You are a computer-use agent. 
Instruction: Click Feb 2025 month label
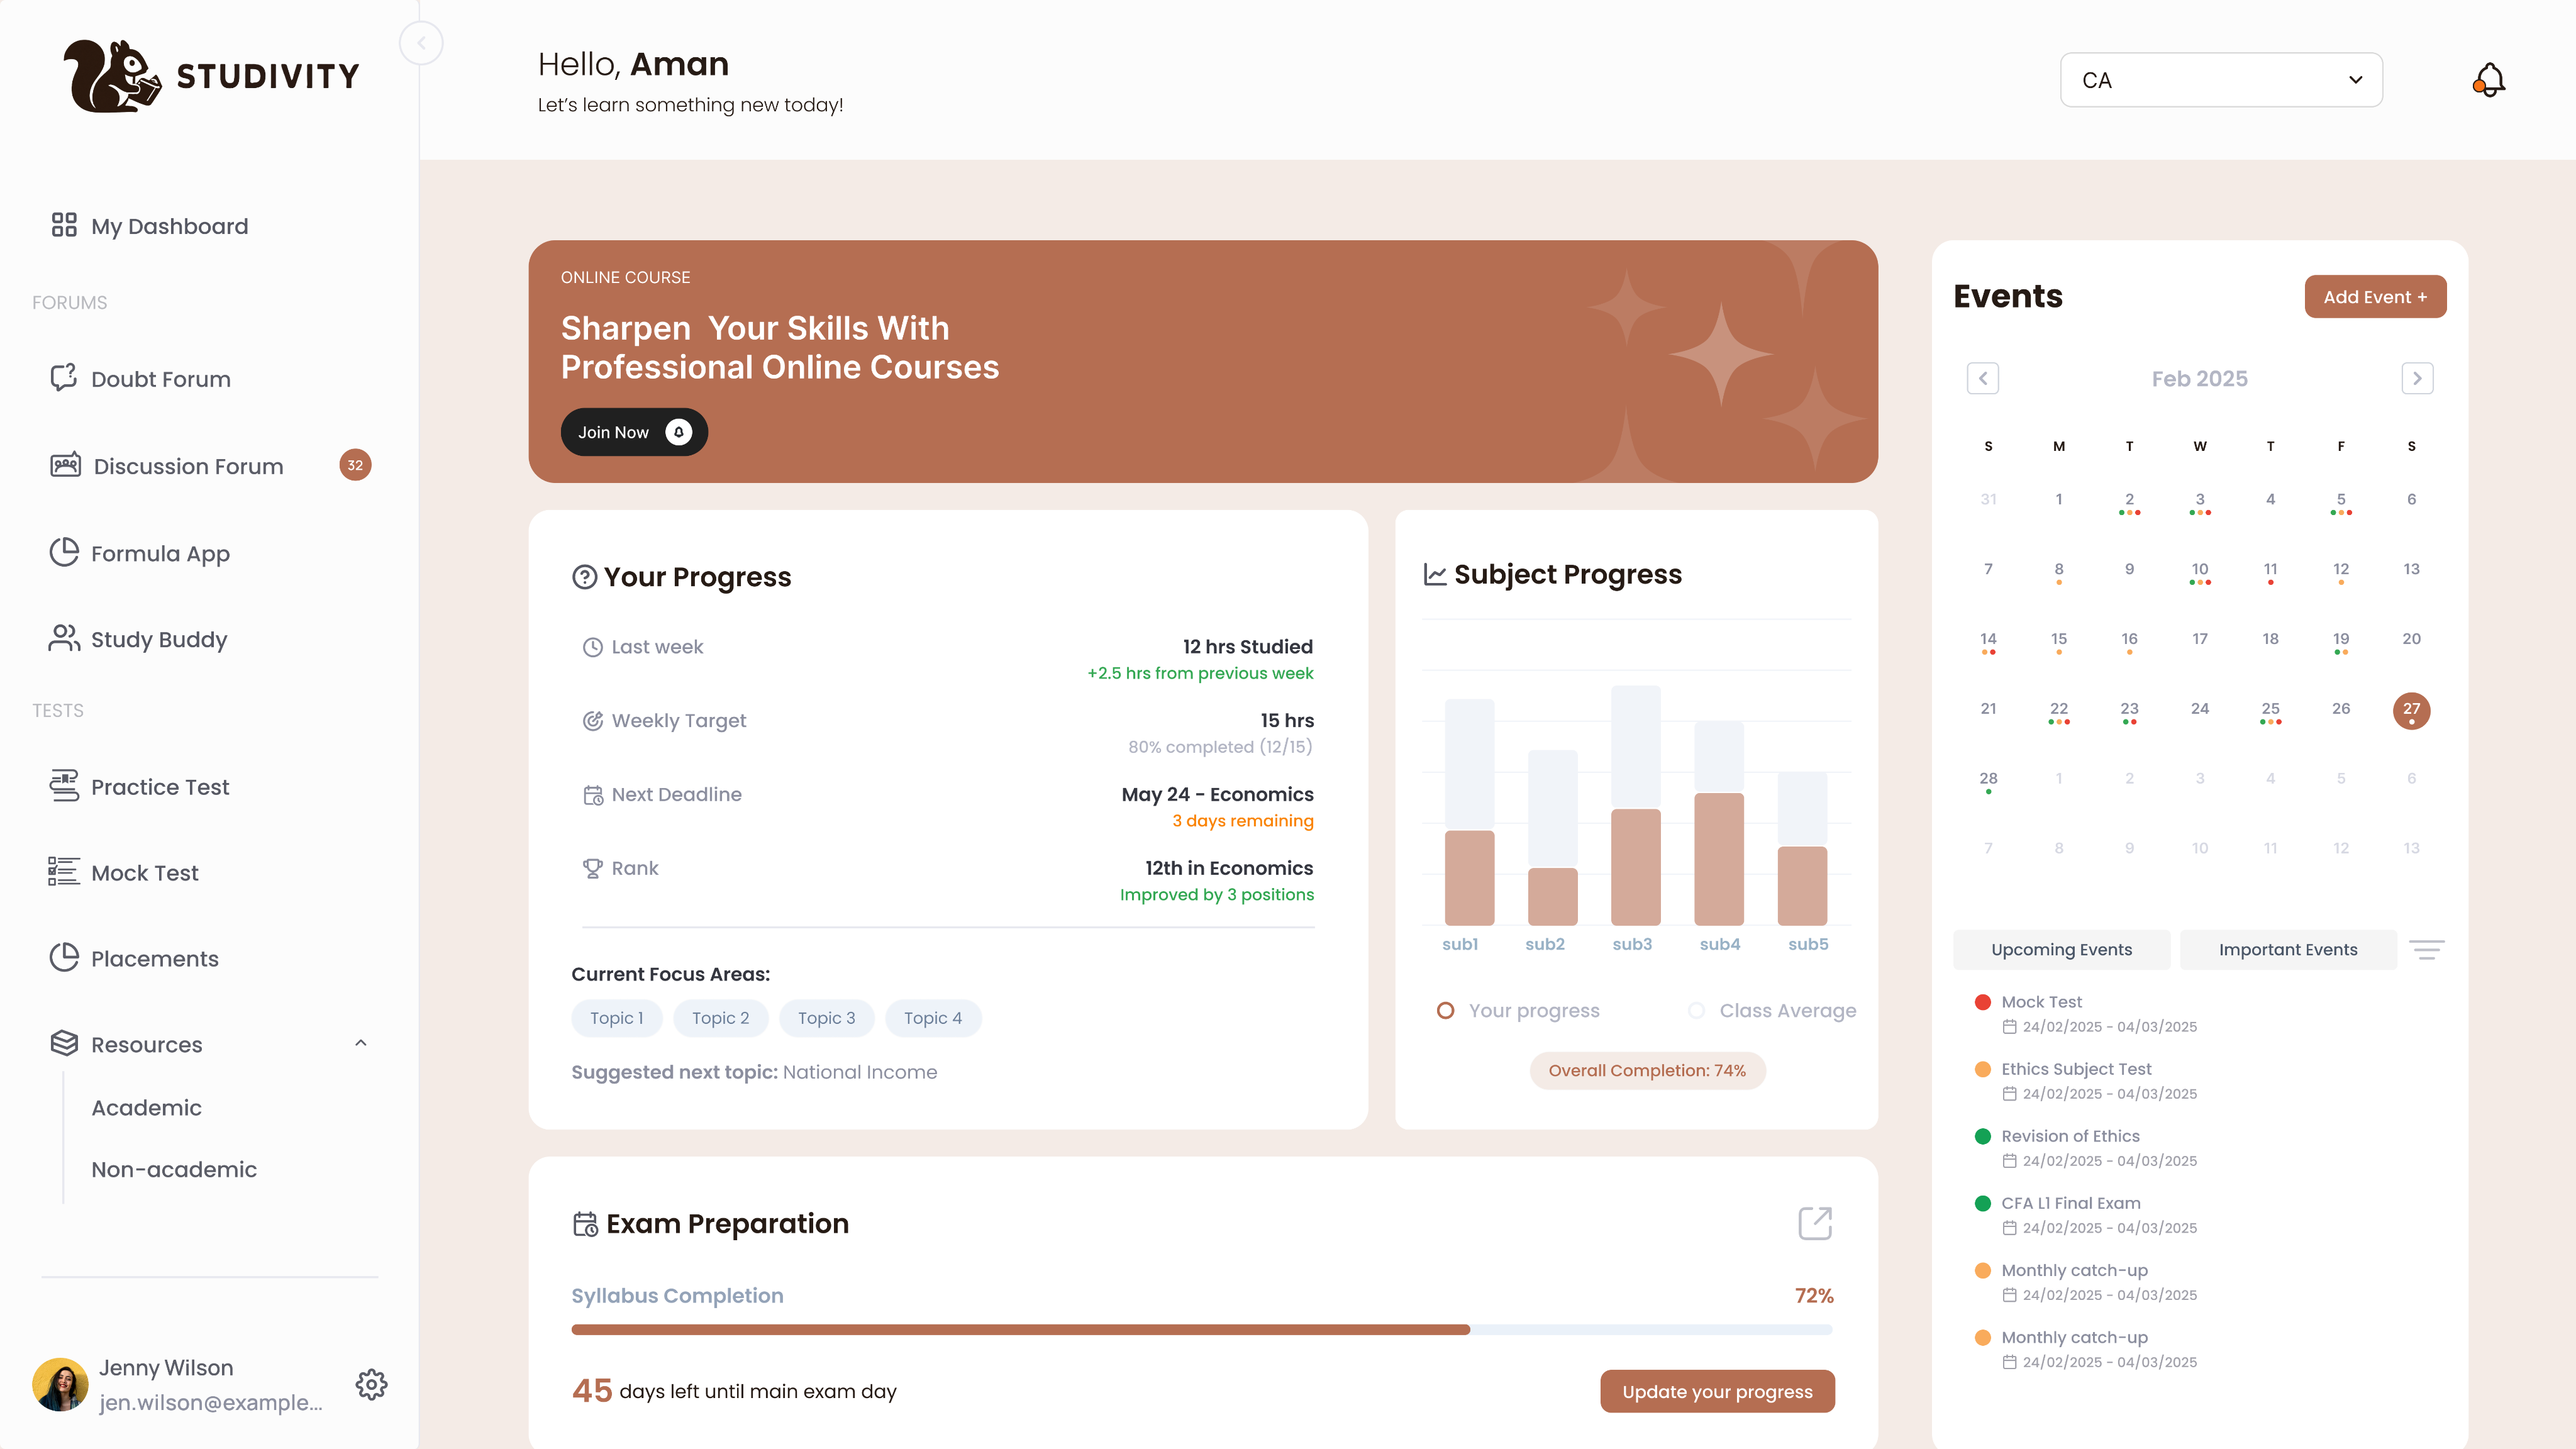coord(2199,379)
